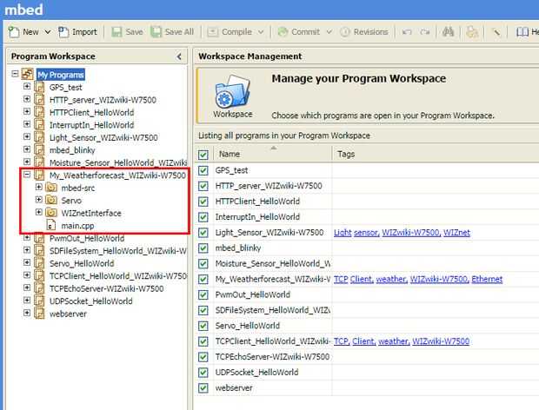The width and height of the screenshot is (539, 410).
Task: Click the Commit toolbar icon
Action: pyautogui.click(x=283, y=32)
